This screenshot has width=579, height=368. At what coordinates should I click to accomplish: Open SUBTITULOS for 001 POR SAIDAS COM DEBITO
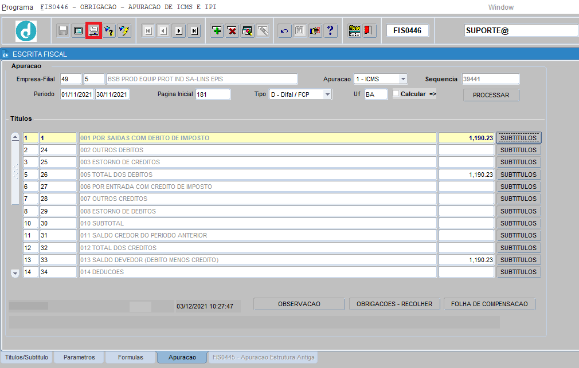coord(518,138)
